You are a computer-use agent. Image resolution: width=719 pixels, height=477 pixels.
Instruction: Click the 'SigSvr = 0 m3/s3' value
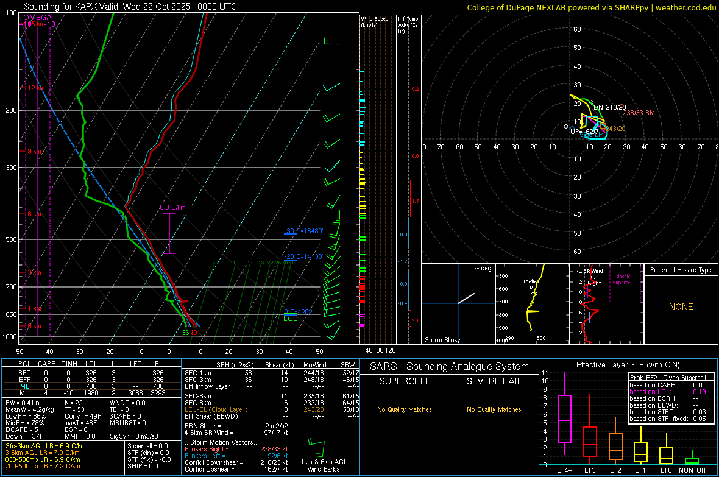tap(134, 436)
